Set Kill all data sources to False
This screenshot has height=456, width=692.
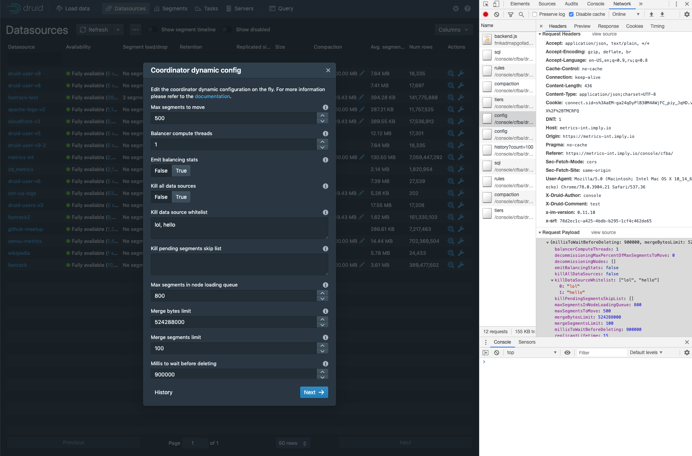click(161, 197)
